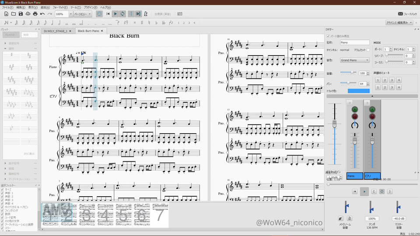420x236 pixels.
Task: Open the ファイル(F) menu
Action: click(x=7, y=7)
